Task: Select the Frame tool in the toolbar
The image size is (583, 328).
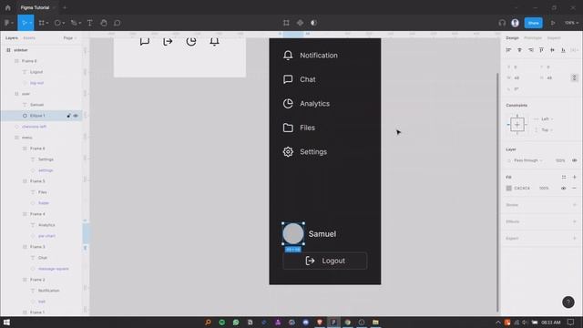Action: pos(41,23)
